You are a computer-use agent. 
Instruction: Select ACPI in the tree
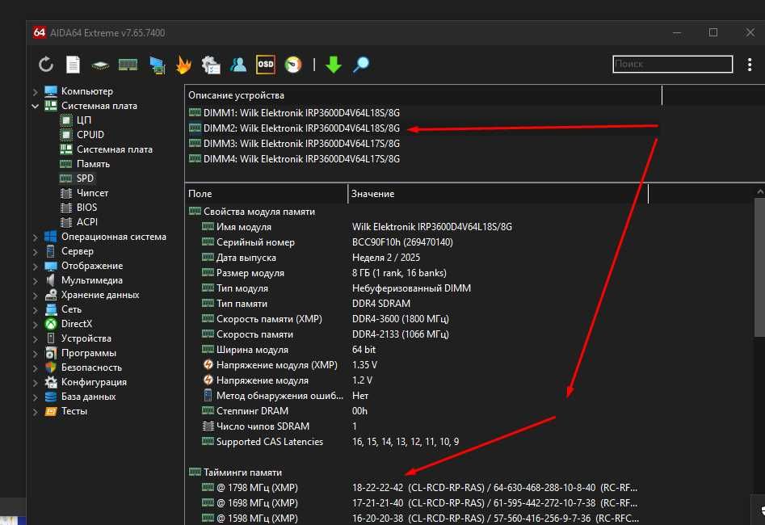(x=87, y=221)
